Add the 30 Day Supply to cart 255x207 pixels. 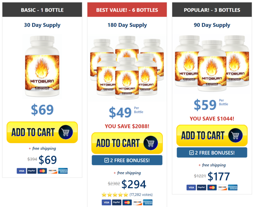point(42,132)
